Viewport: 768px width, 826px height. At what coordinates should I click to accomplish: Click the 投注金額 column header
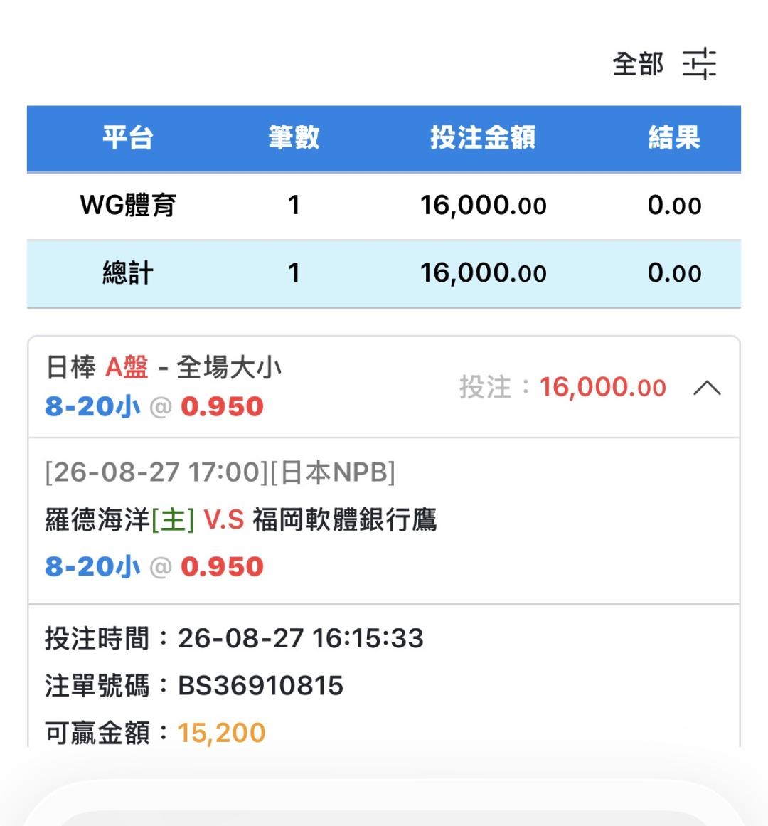[x=483, y=138]
